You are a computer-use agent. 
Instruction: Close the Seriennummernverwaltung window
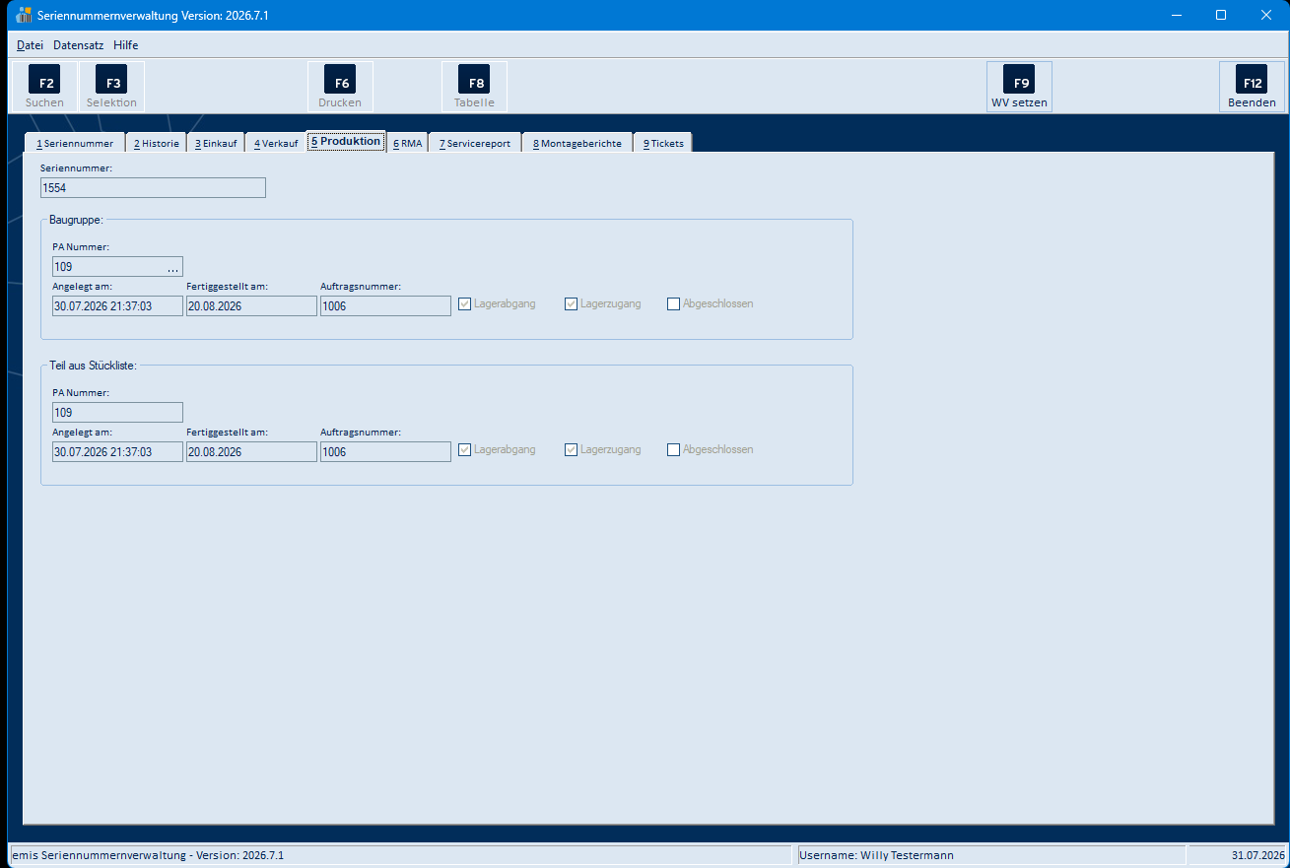(x=1266, y=15)
